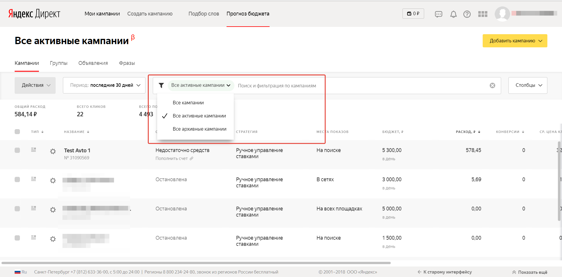
Task: Click the gear icon for Test Avto 1
Action: 53,151
